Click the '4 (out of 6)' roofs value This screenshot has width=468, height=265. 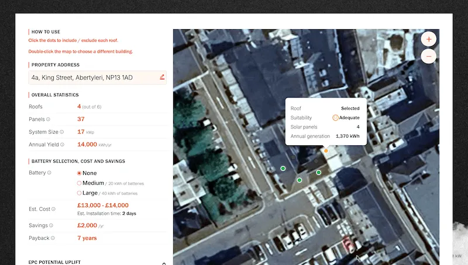(90, 106)
